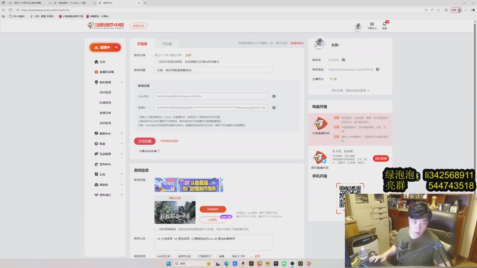Click the room cover preview thumbnail

tap(175, 212)
